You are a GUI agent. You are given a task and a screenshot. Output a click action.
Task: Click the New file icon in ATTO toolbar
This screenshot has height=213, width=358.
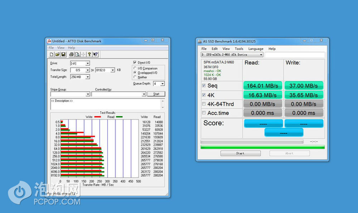[52, 55]
